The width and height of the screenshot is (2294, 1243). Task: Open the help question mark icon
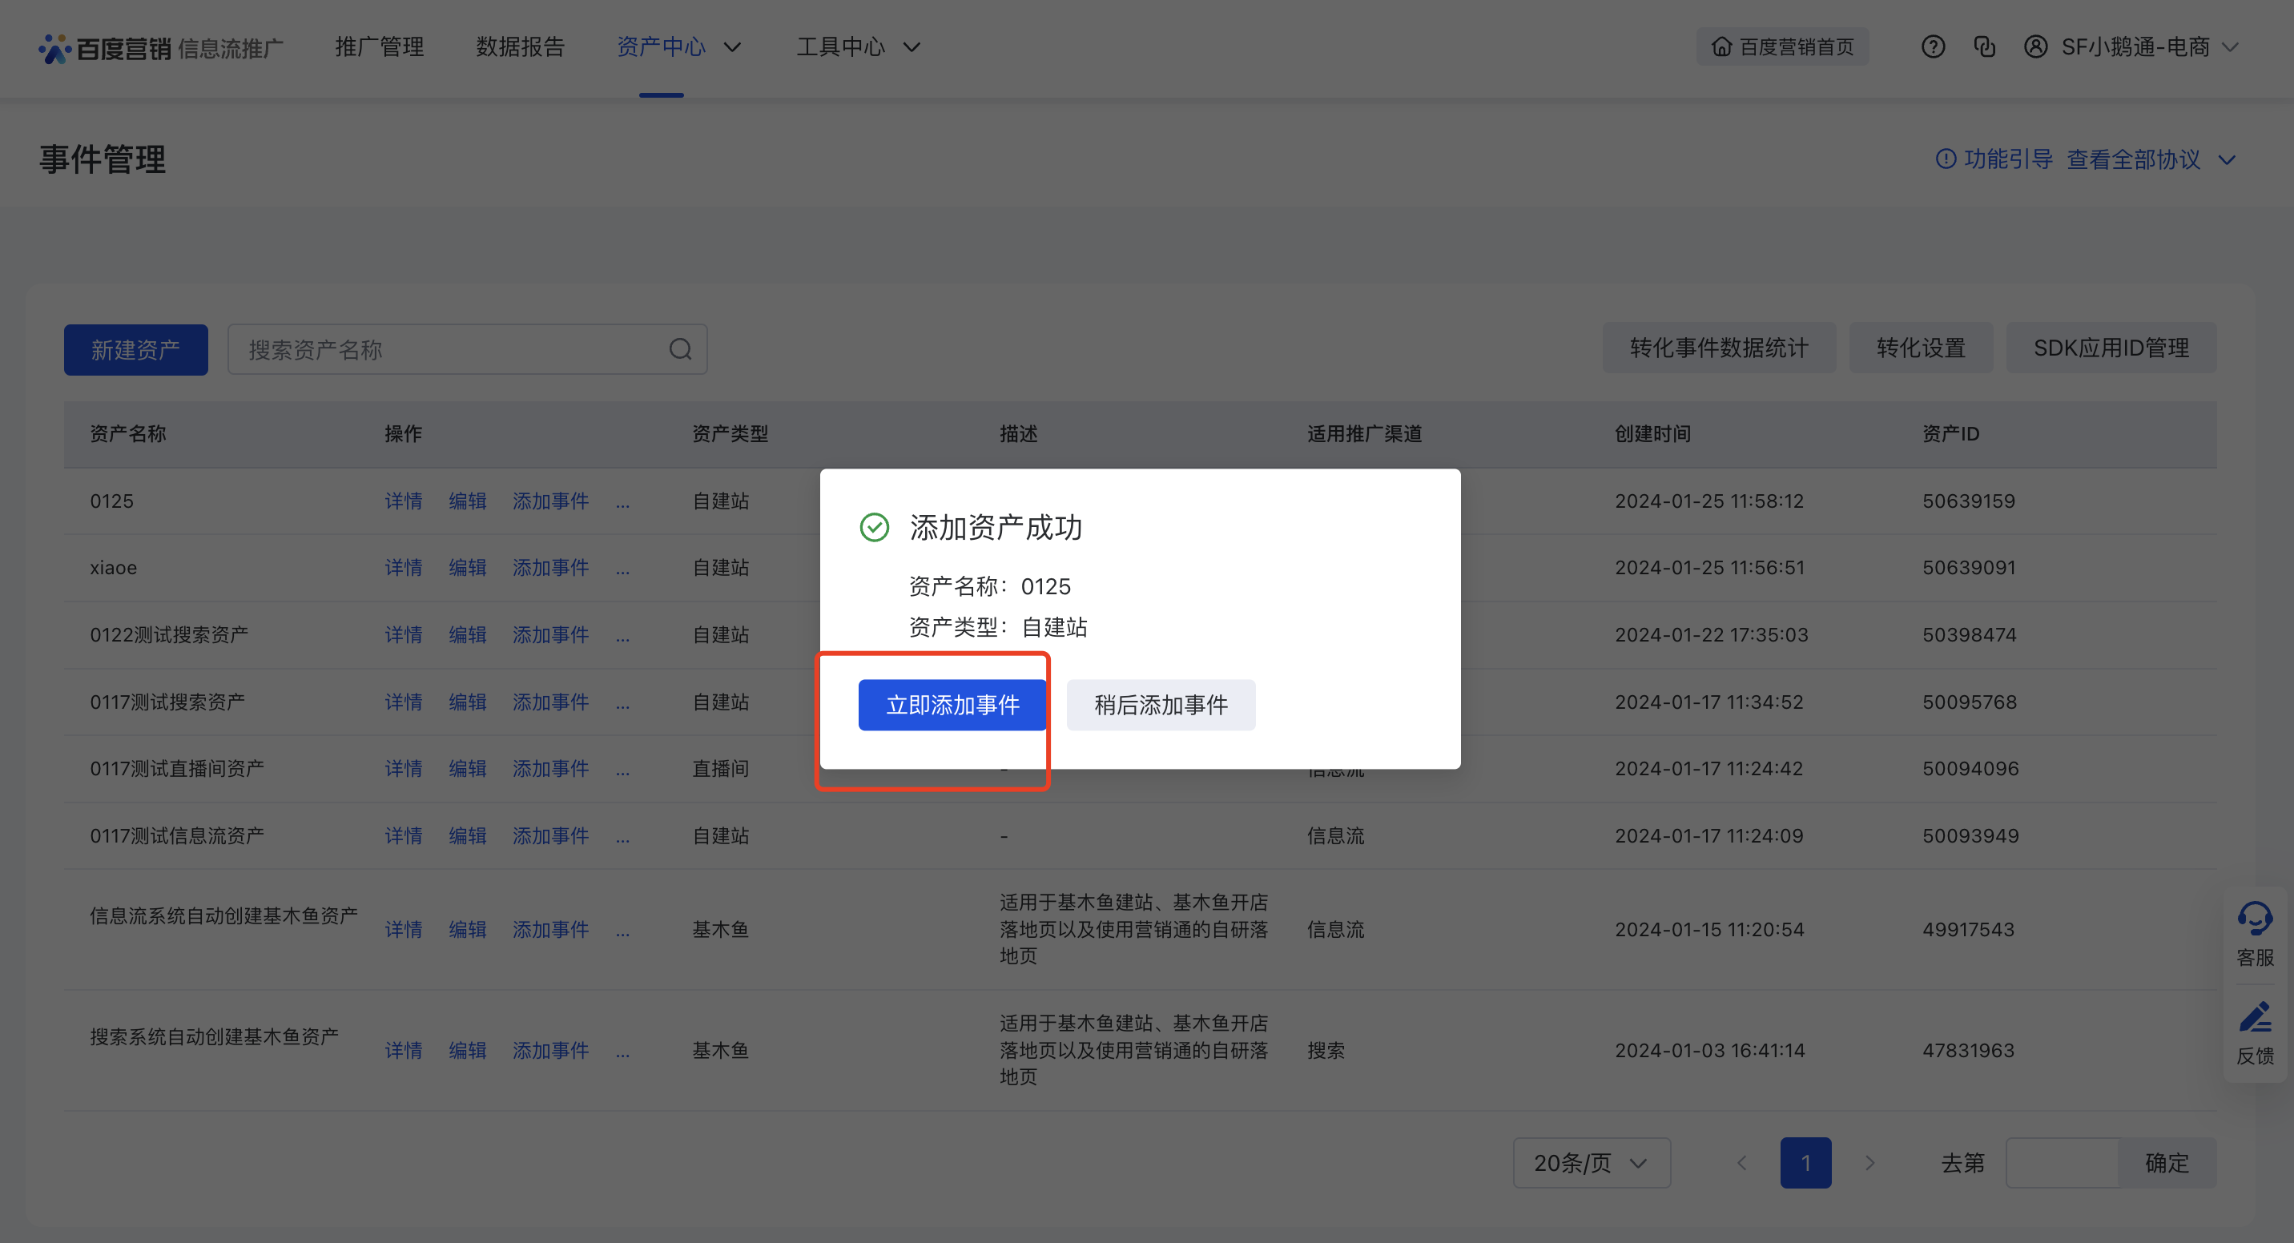click(x=1933, y=47)
